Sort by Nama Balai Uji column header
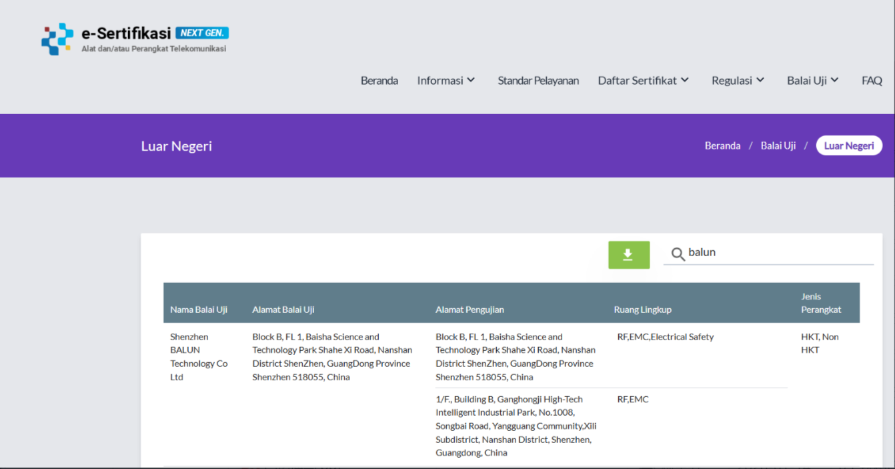Viewport: 895px width, 469px height. tap(199, 310)
